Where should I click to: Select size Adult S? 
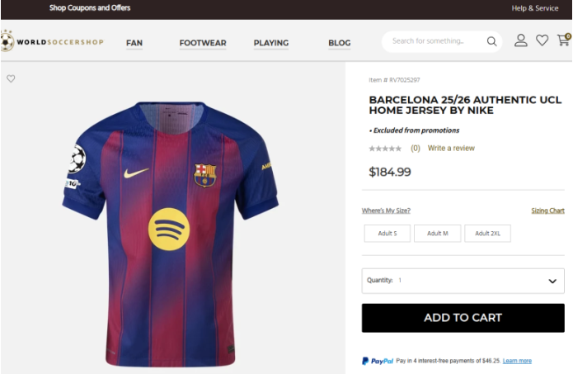pyautogui.click(x=387, y=234)
